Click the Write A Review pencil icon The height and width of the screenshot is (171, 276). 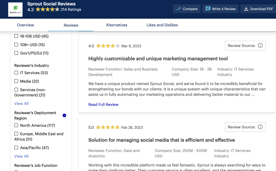[208, 9]
